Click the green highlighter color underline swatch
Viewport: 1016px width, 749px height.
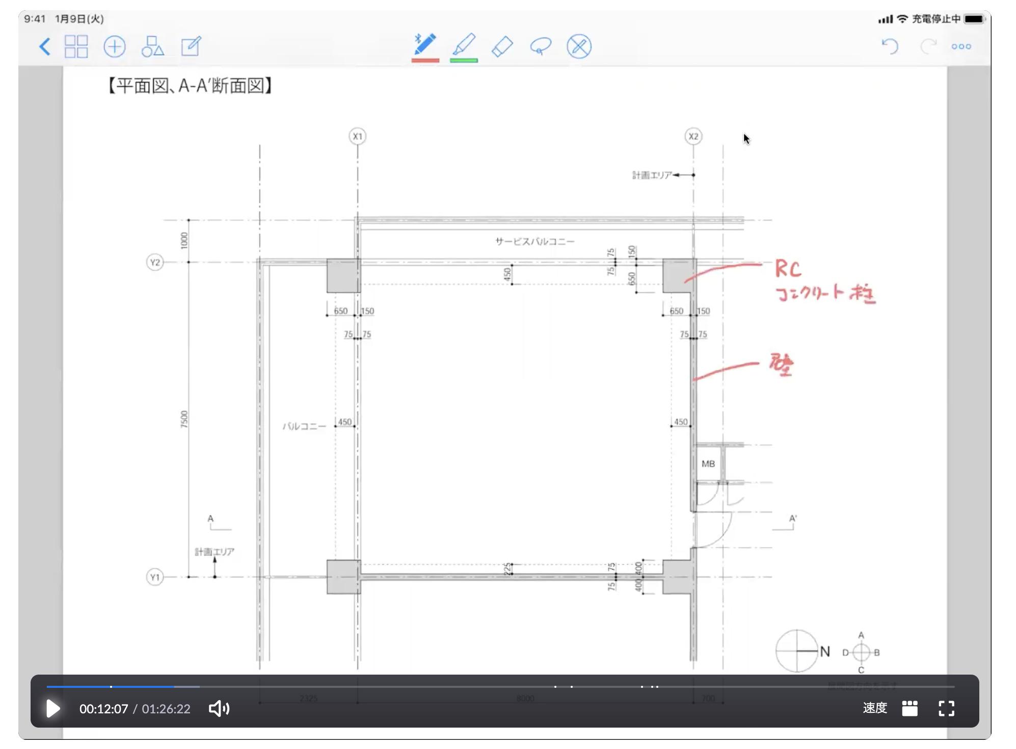click(464, 61)
